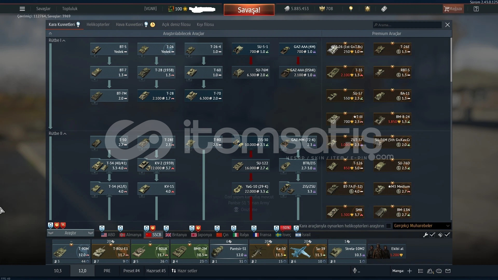Screen dimensions: 498x280
Task: Click the clock booster marker above SSCB
Action: 153,228
